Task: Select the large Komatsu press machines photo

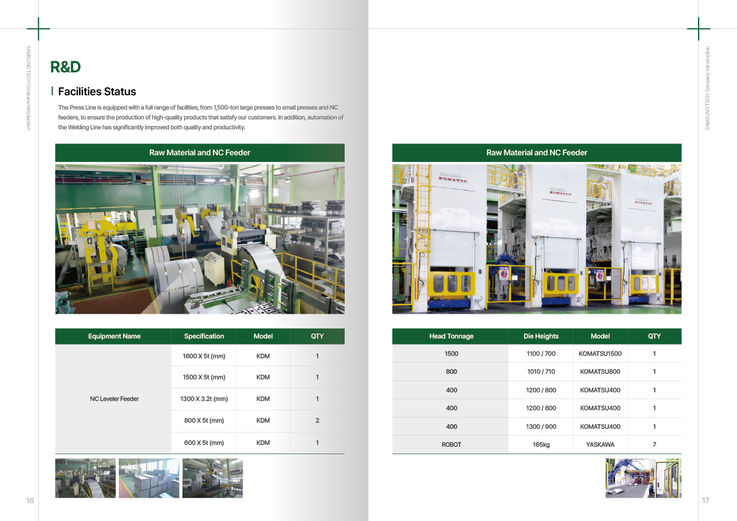Action: [537, 238]
